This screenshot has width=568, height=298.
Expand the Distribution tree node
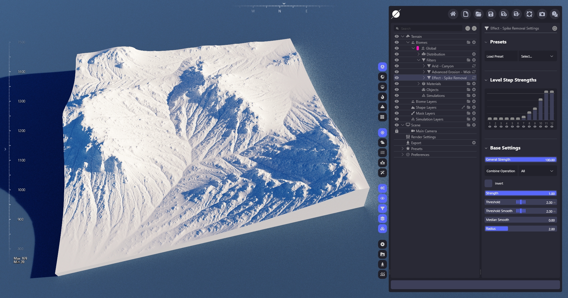419,54
